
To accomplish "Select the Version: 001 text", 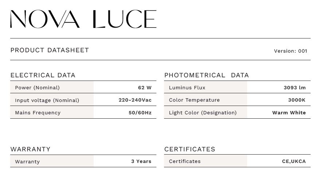I will (x=290, y=51).
